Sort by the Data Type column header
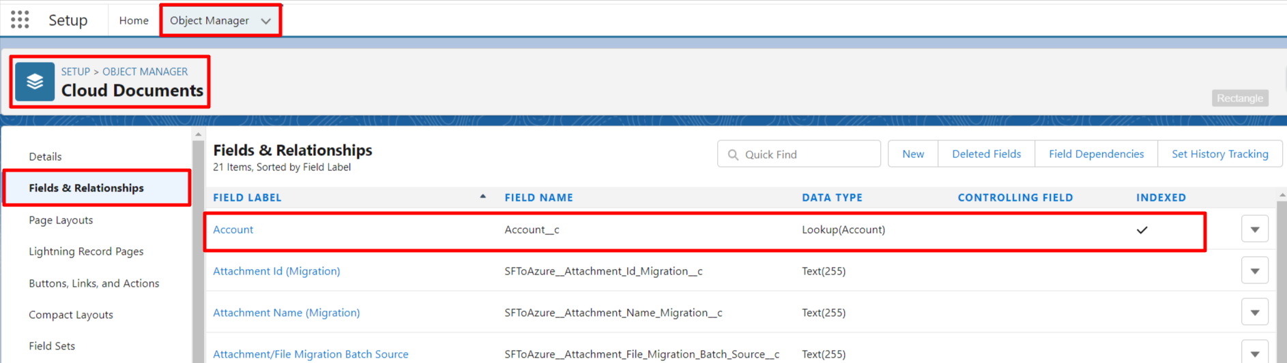This screenshot has width=1287, height=363. coord(832,198)
